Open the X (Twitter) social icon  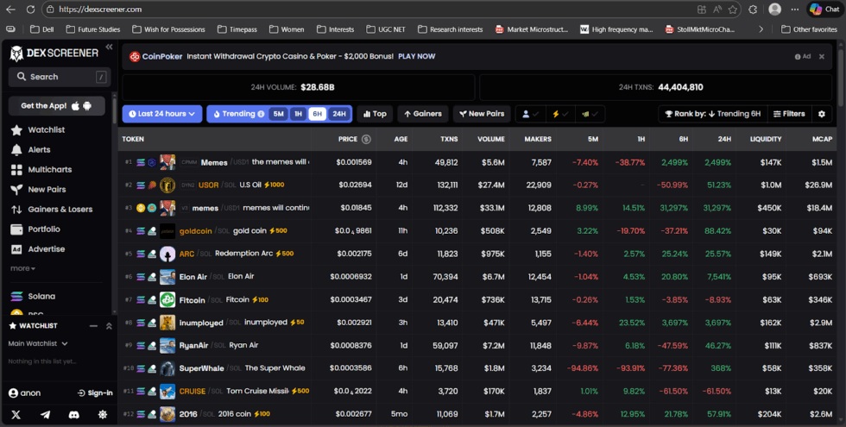point(16,415)
